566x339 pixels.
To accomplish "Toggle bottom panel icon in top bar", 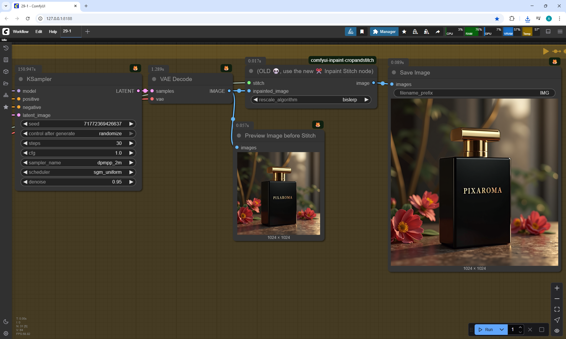I will (x=548, y=32).
